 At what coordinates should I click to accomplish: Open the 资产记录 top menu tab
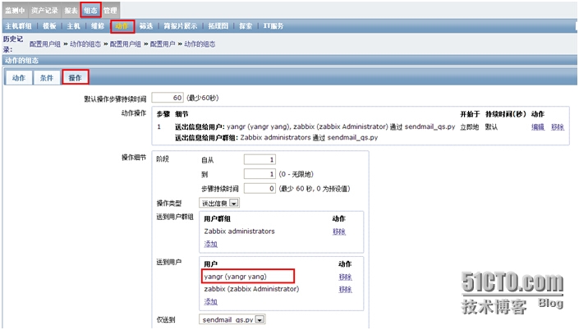(x=44, y=11)
